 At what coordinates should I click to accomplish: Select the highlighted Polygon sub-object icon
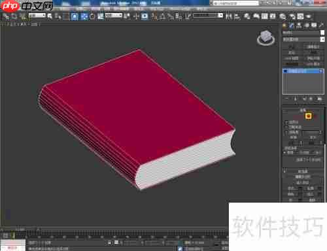(309, 116)
